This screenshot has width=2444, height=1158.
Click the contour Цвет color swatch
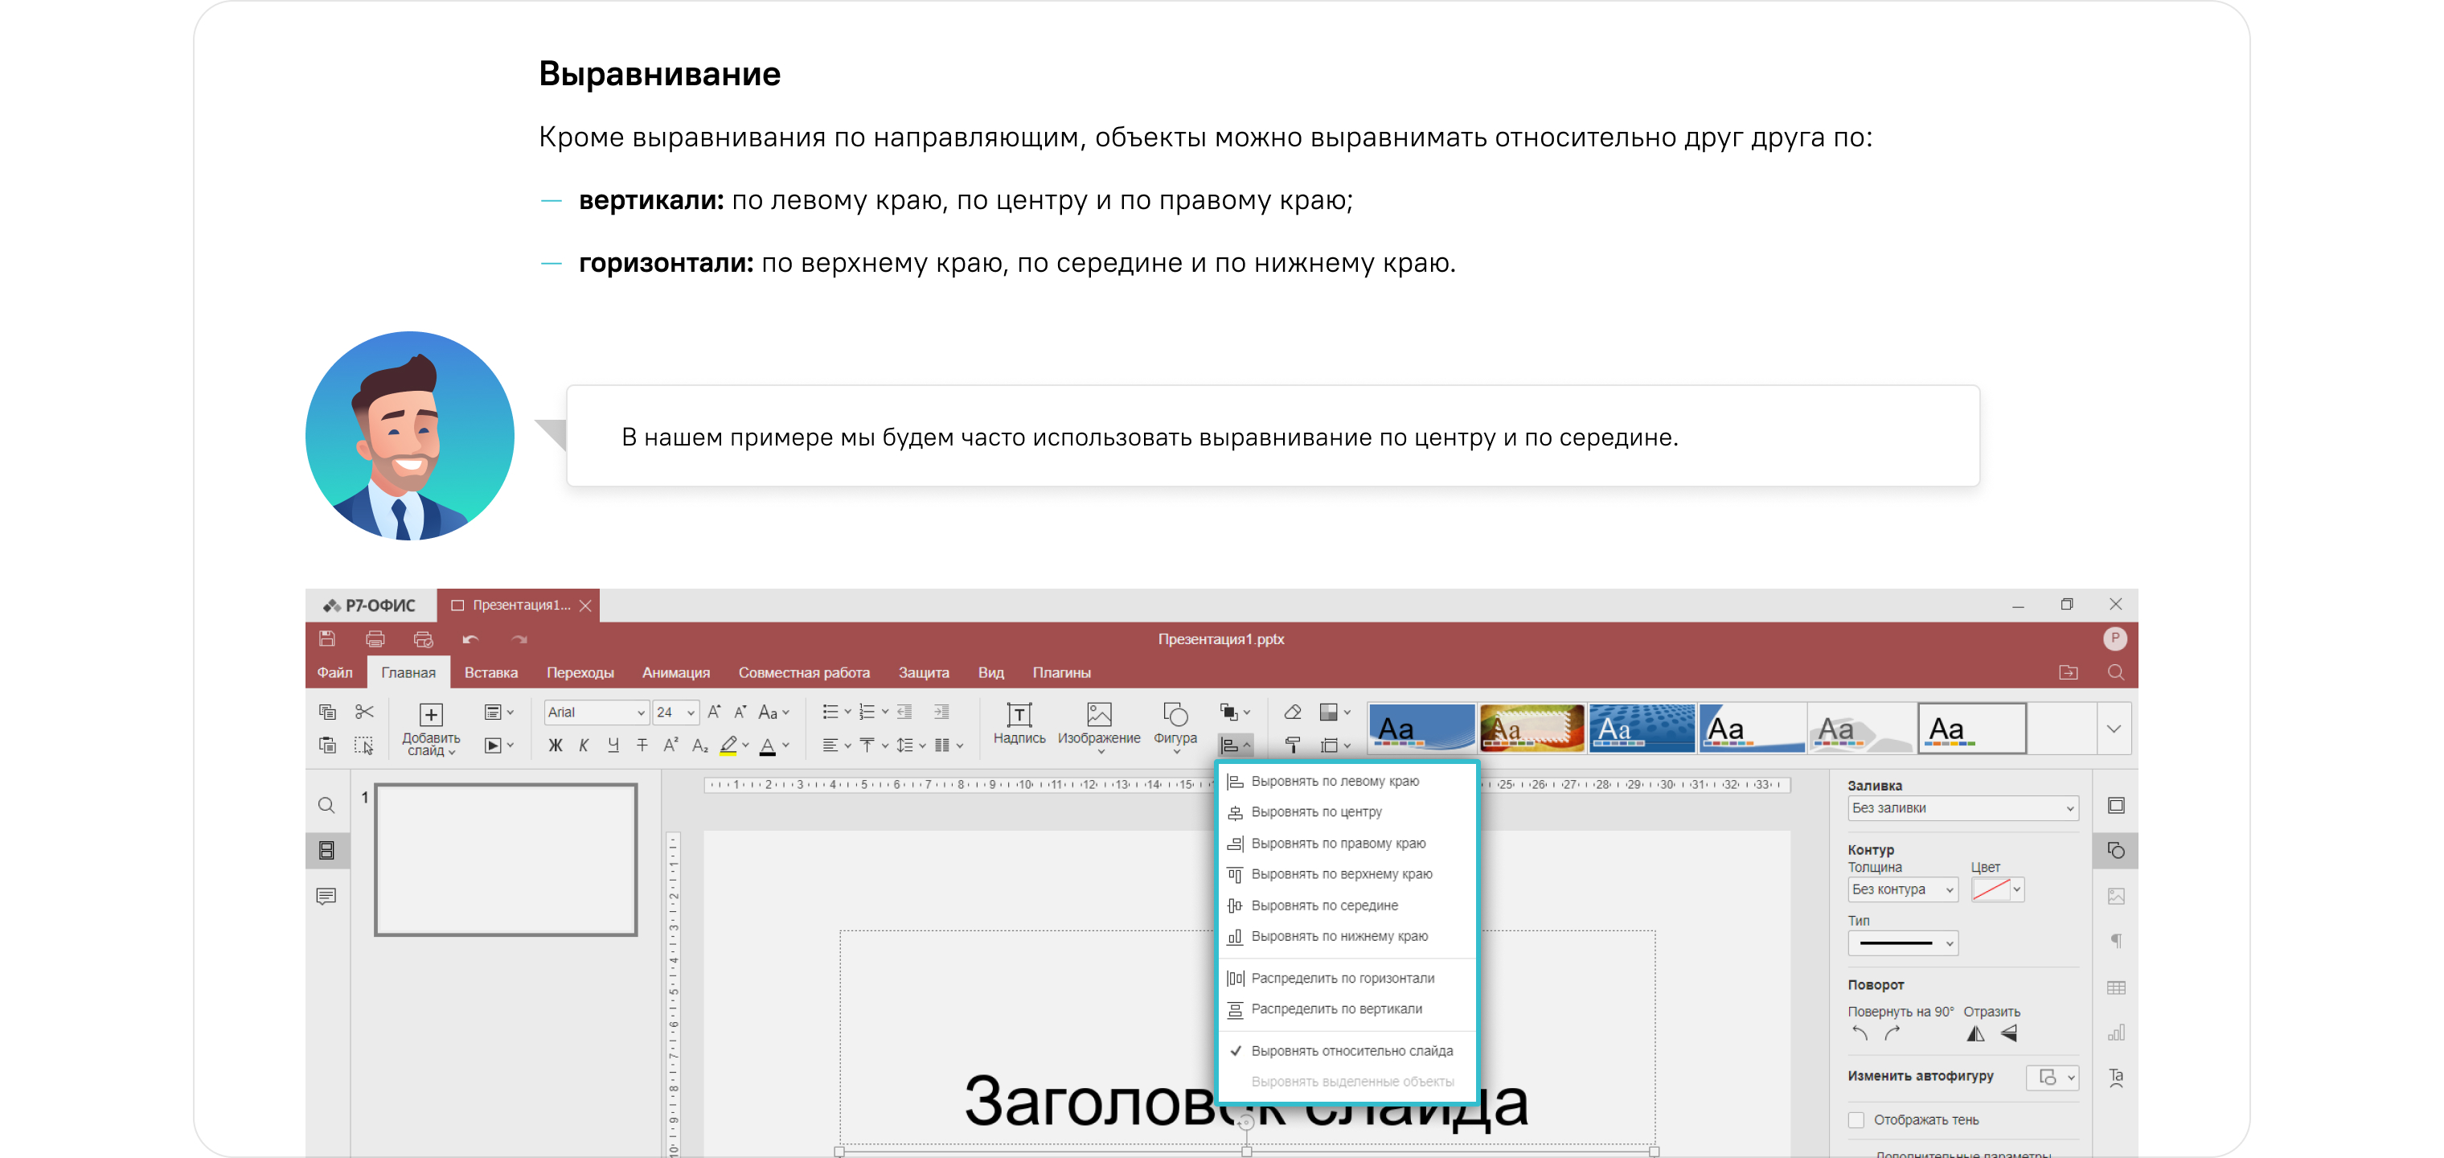click(x=1991, y=890)
